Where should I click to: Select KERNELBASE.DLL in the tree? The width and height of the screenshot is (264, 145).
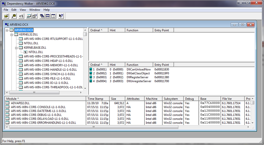(35, 48)
